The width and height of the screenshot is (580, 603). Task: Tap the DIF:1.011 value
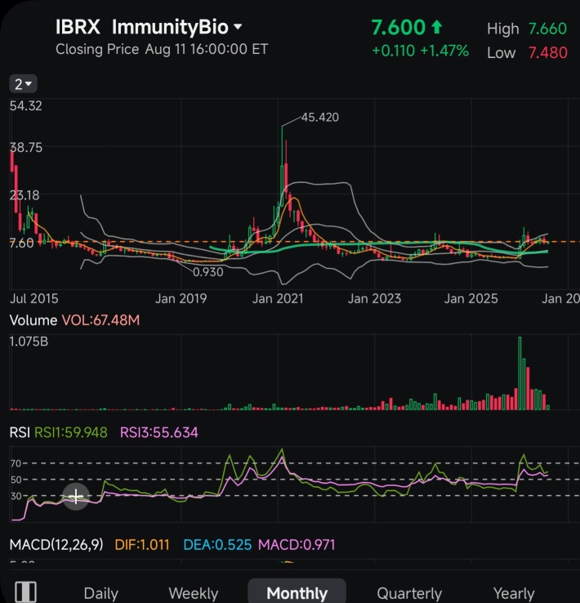coord(142,544)
